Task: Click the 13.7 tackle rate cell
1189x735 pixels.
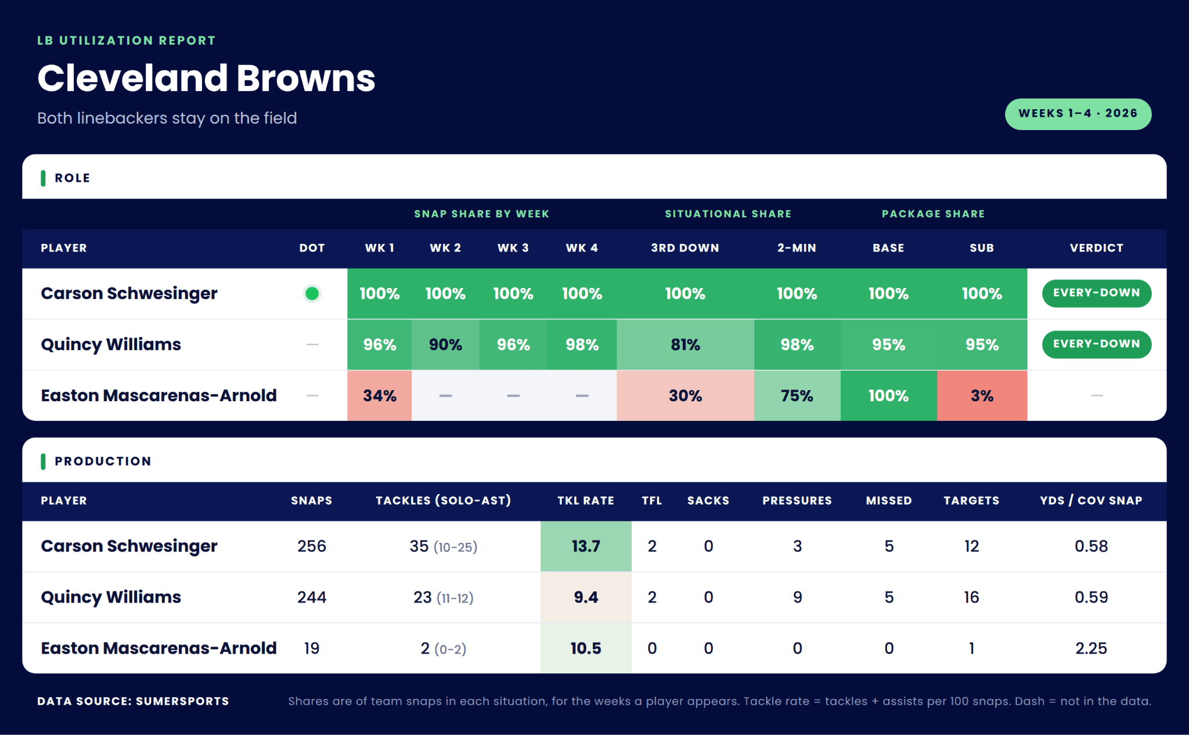Action: [586, 546]
